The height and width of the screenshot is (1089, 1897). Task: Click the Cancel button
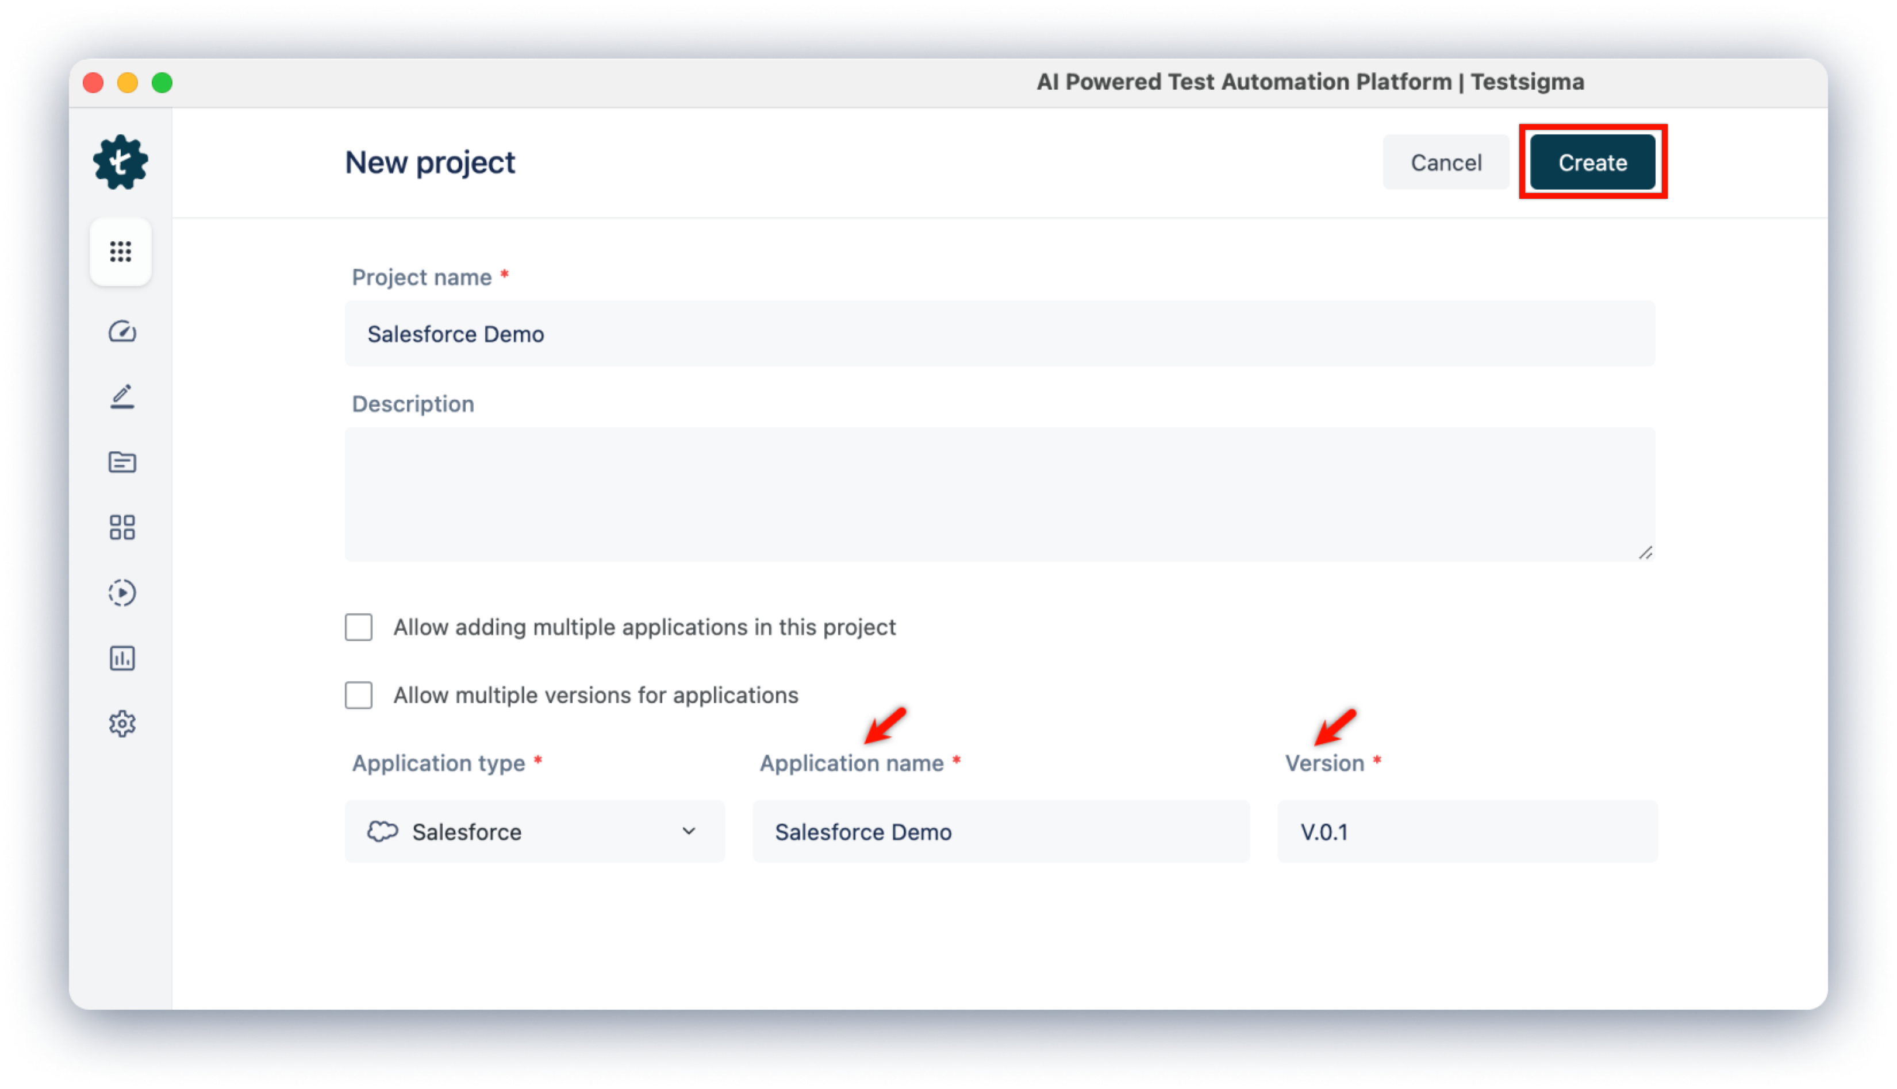pyautogui.click(x=1446, y=163)
